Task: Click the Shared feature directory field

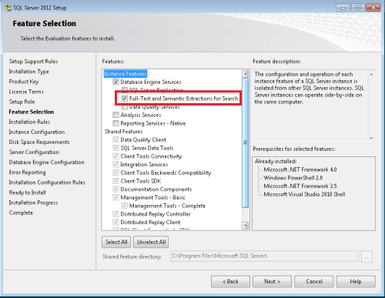Action: 264,256
